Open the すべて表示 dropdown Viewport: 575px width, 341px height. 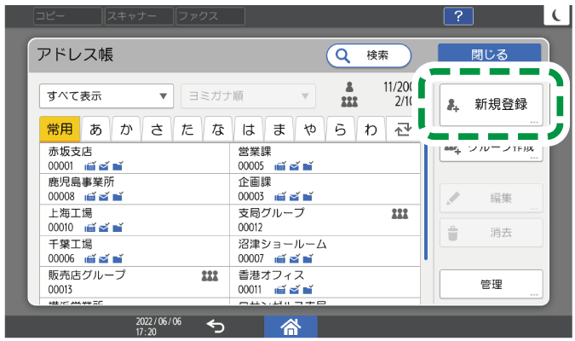pos(106,95)
